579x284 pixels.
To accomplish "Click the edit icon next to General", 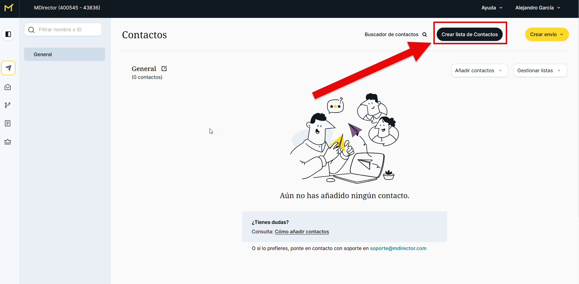I will 164,69.
